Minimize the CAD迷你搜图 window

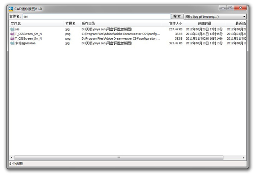point(223,8)
